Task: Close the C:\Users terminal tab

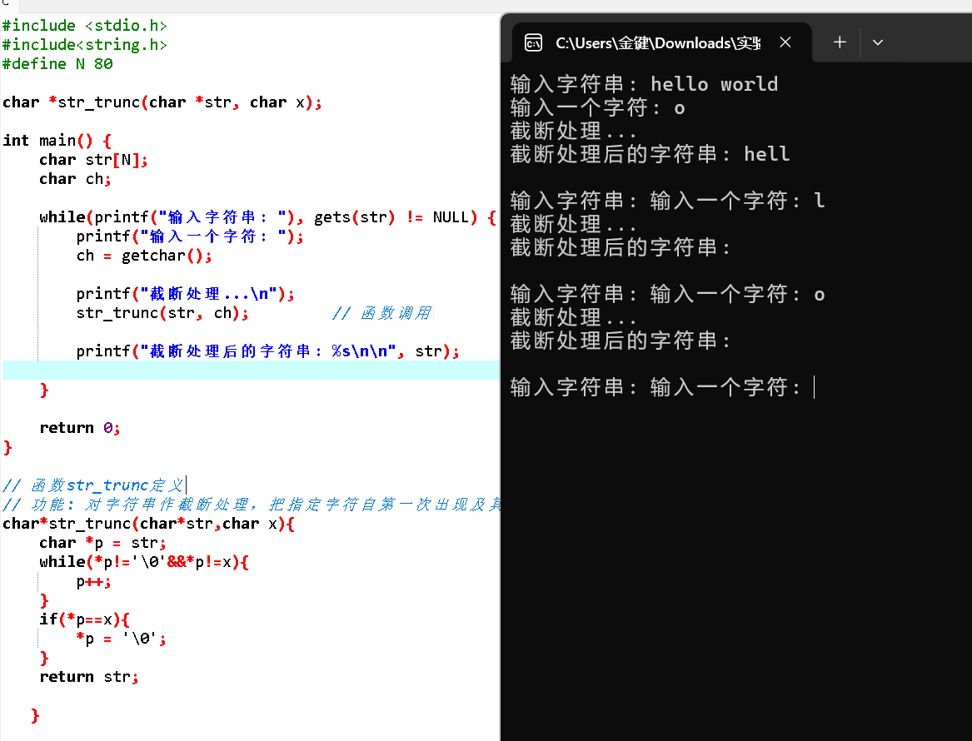Action: [x=785, y=42]
